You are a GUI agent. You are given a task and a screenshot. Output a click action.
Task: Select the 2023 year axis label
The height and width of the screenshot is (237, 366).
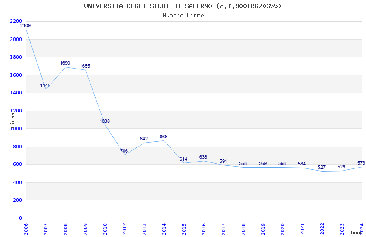342,229
